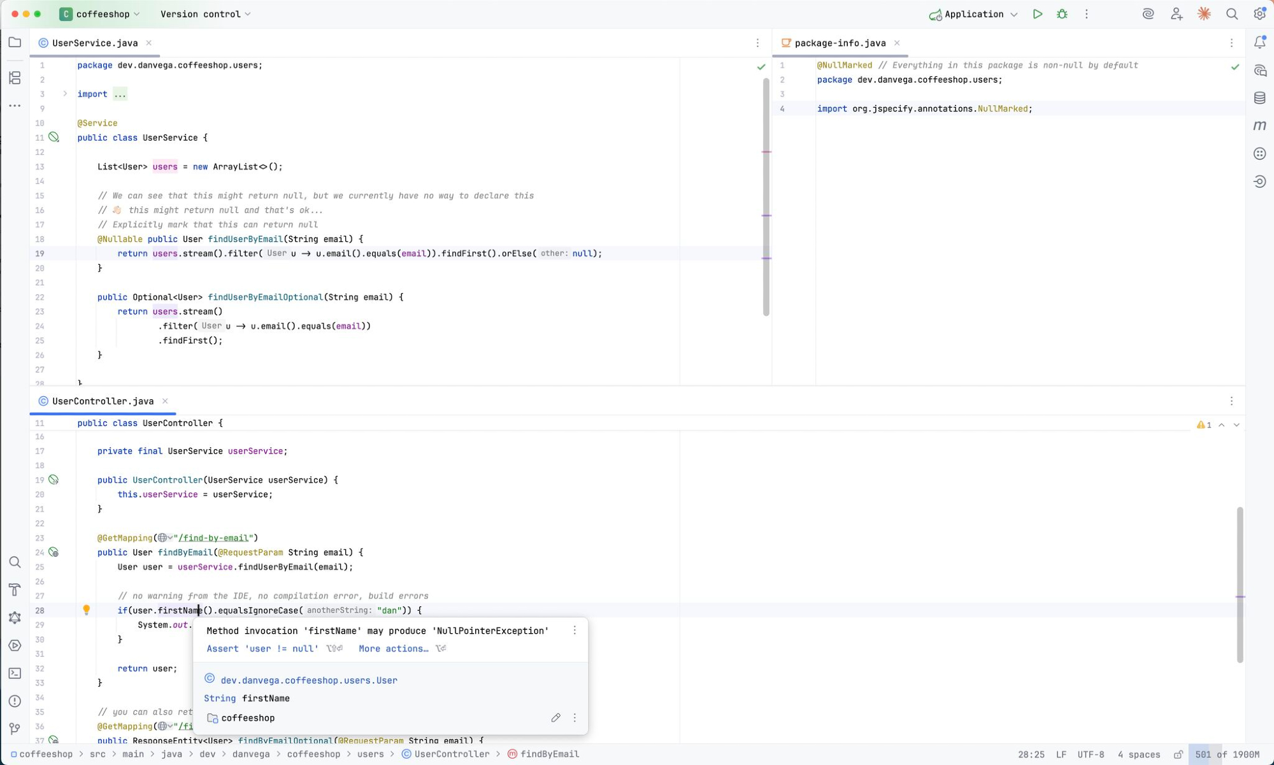Expand the collapsed import block

pos(65,94)
